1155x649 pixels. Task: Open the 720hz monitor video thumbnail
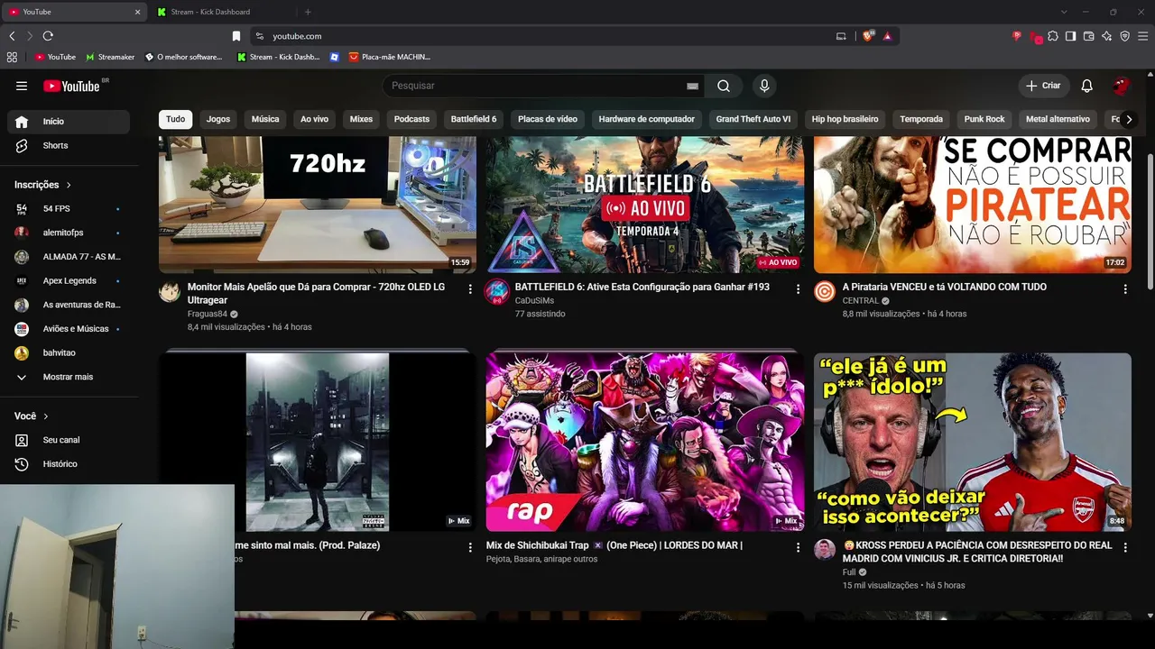(318, 205)
